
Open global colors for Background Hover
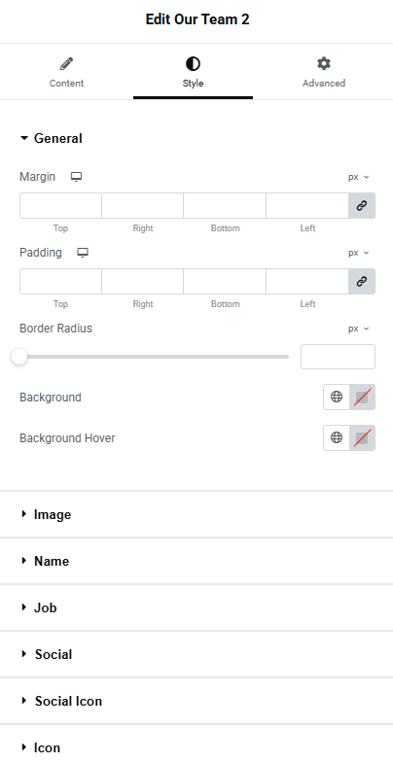(337, 438)
